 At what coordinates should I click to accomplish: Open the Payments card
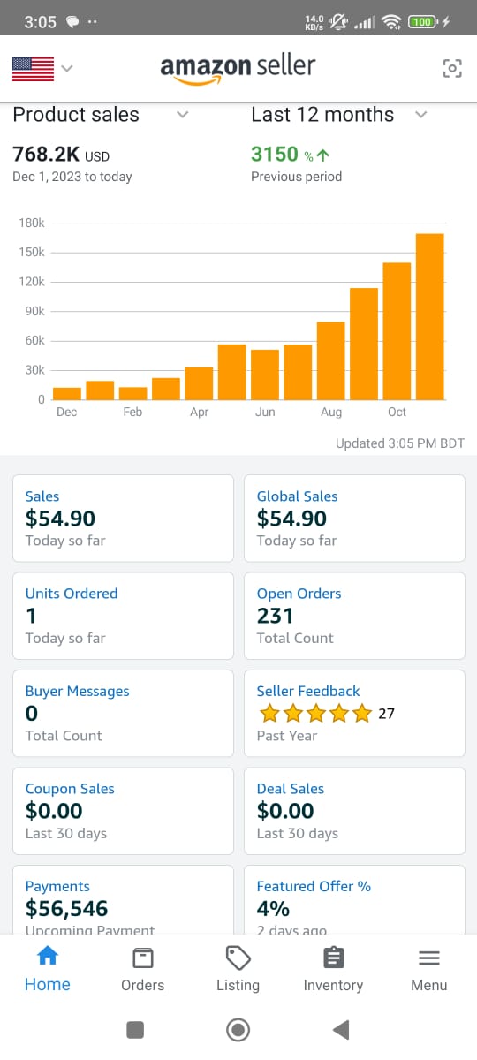(123, 899)
